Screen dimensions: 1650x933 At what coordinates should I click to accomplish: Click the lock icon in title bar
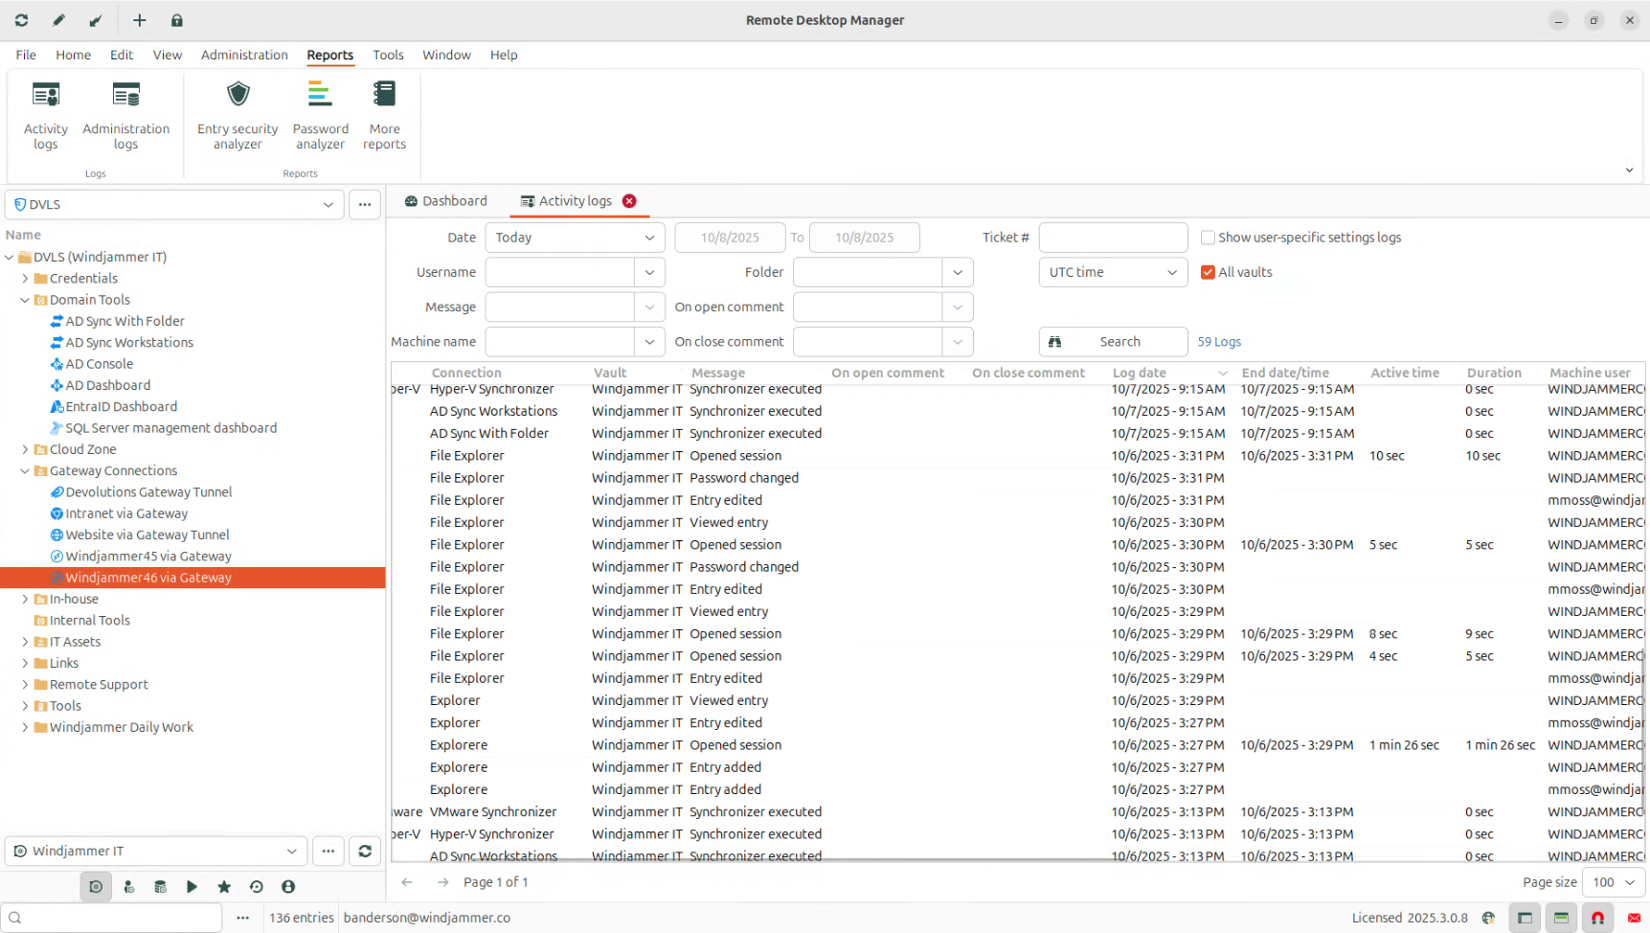[x=177, y=20]
